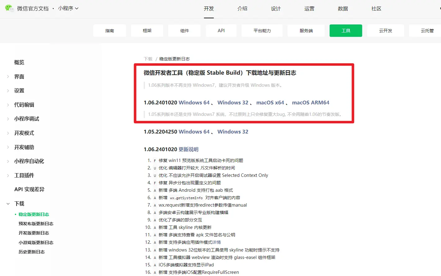Open the 云开发 section button
Viewport: 441px width, 276px height.
click(385, 31)
